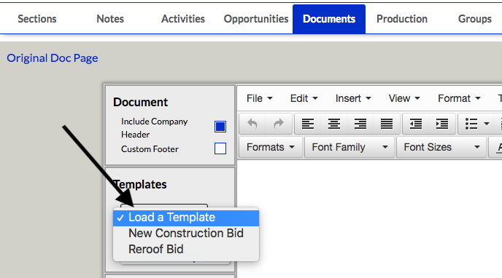502x278 pixels.
Task: Uncheck Include Company Header checkbox
Action: point(220,127)
